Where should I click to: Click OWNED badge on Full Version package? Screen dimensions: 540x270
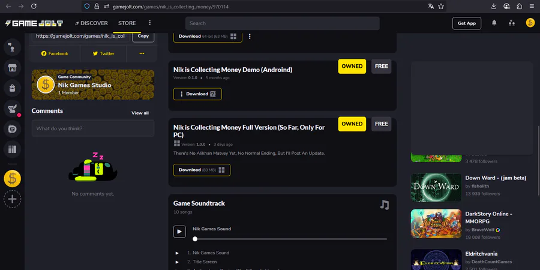click(352, 124)
